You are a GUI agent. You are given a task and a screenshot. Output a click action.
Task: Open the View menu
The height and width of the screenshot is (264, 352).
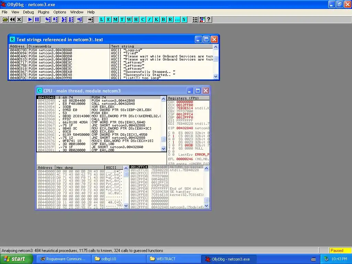[x=15, y=12]
